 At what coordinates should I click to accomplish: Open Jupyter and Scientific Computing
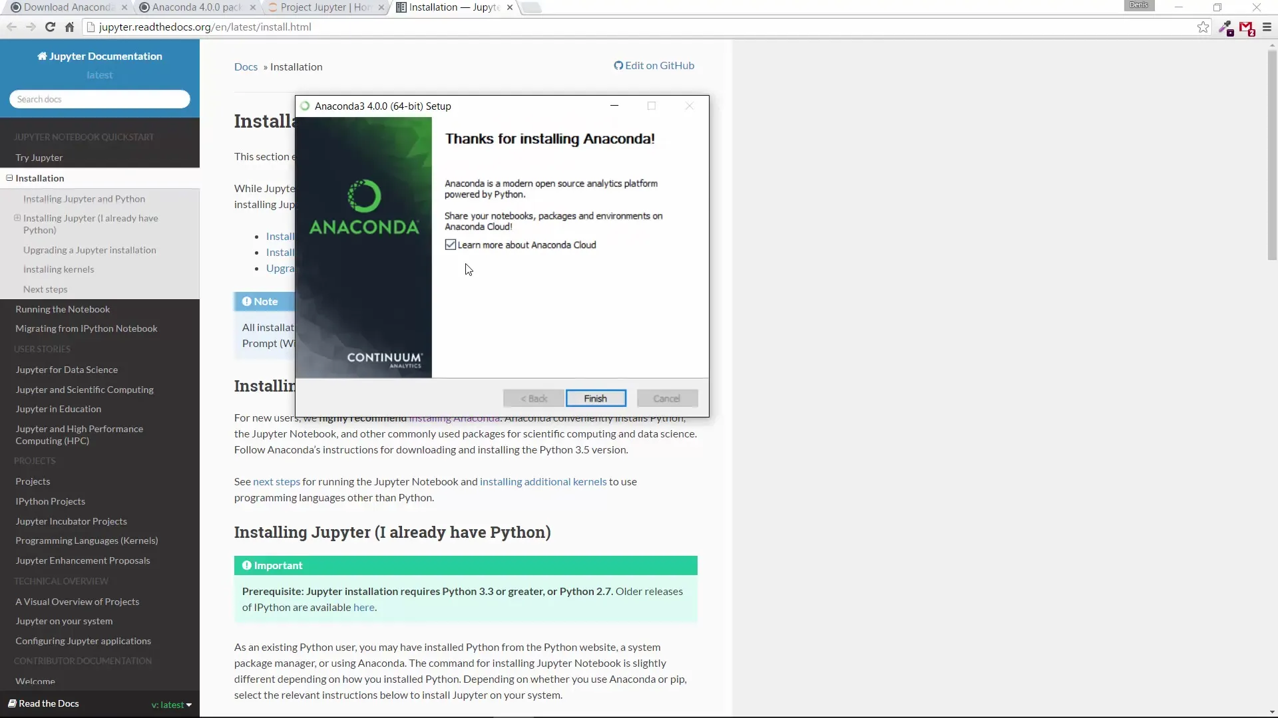85,390
